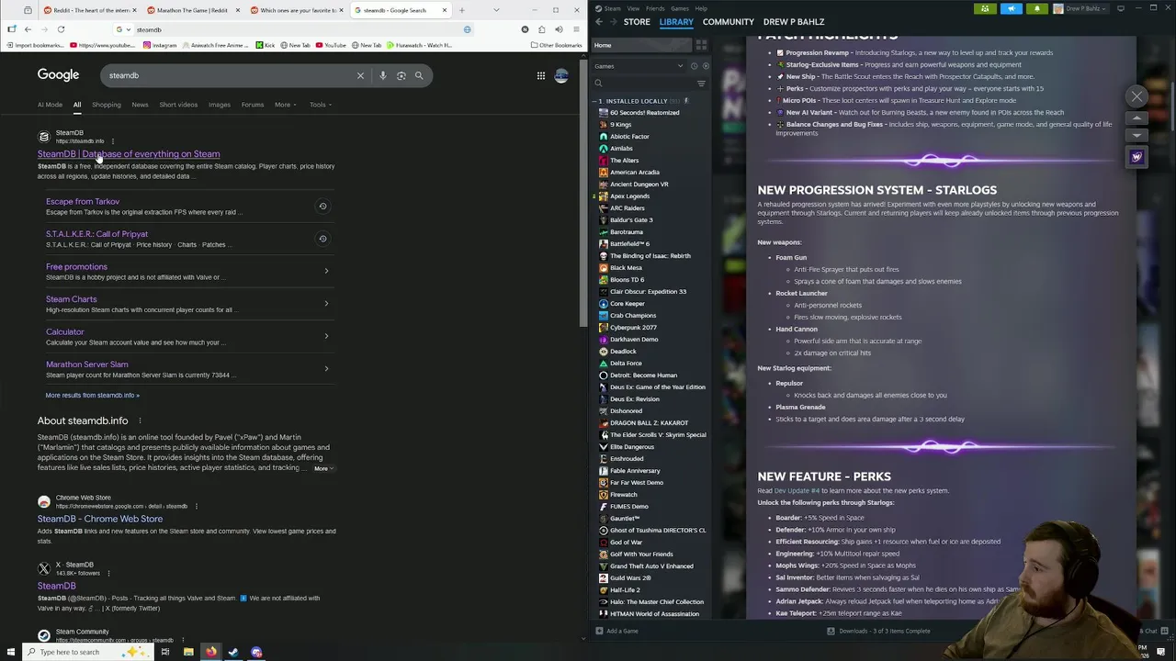
Task: Steam: open notifications bell button
Action: 1036,8
